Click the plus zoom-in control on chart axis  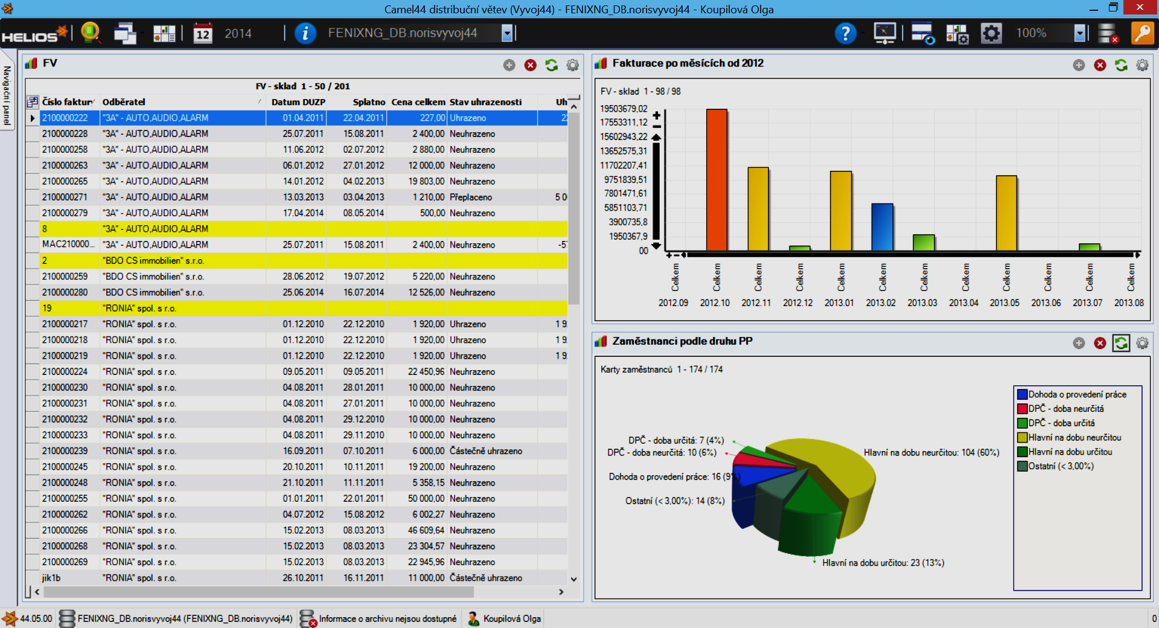pos(657,115)
